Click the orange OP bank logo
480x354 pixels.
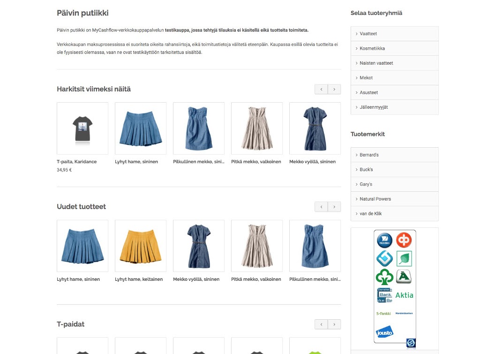404,240
